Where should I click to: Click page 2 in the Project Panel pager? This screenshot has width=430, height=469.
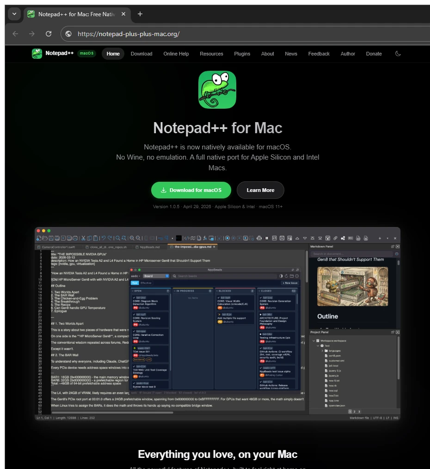(354, 412)
